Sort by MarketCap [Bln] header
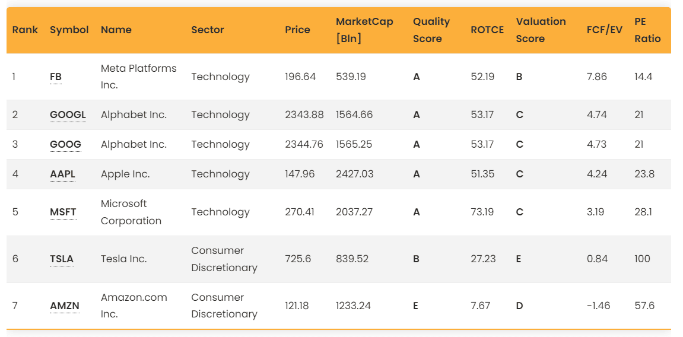683x337 pixels. pos(364,30)
